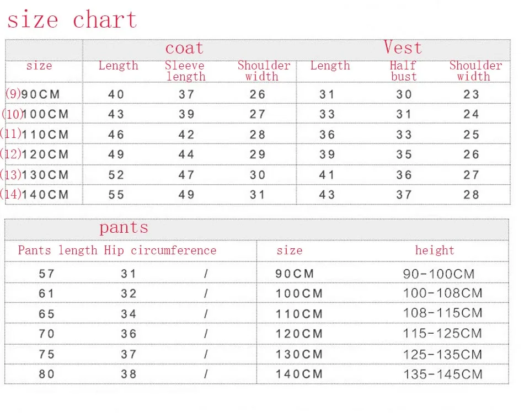Click the 'size chart' title text

click(x=72, y=20)
